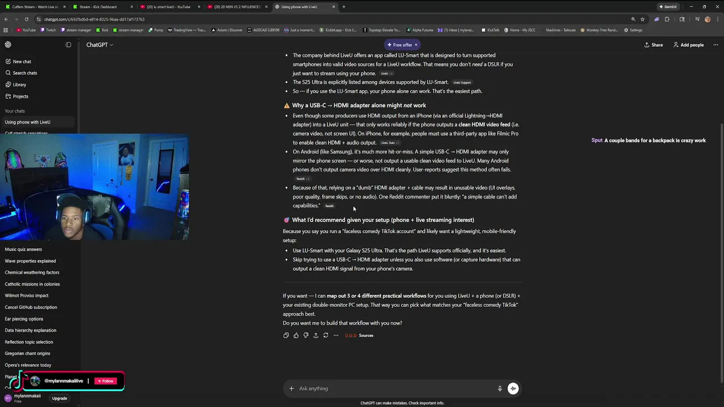Viewport: 724px width, 407px height.
Task: Open the Alpha Futures bookmark
Action: [x=419, y=30]
